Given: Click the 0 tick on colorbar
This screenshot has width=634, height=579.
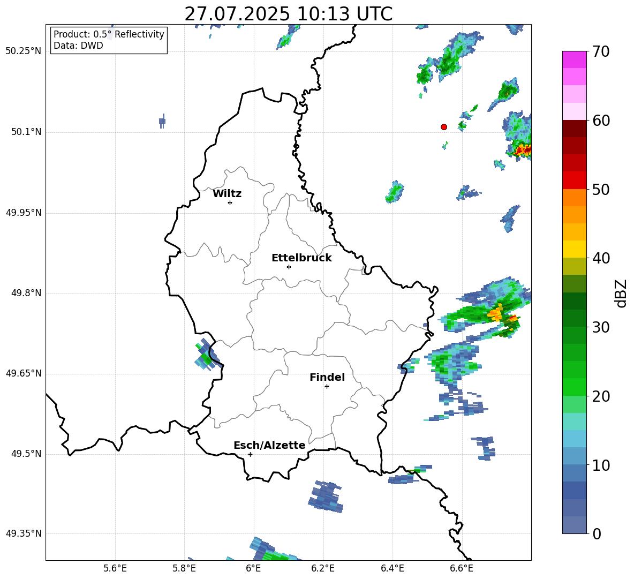Looking at the screenshot, I should click(x=597, y=533).
